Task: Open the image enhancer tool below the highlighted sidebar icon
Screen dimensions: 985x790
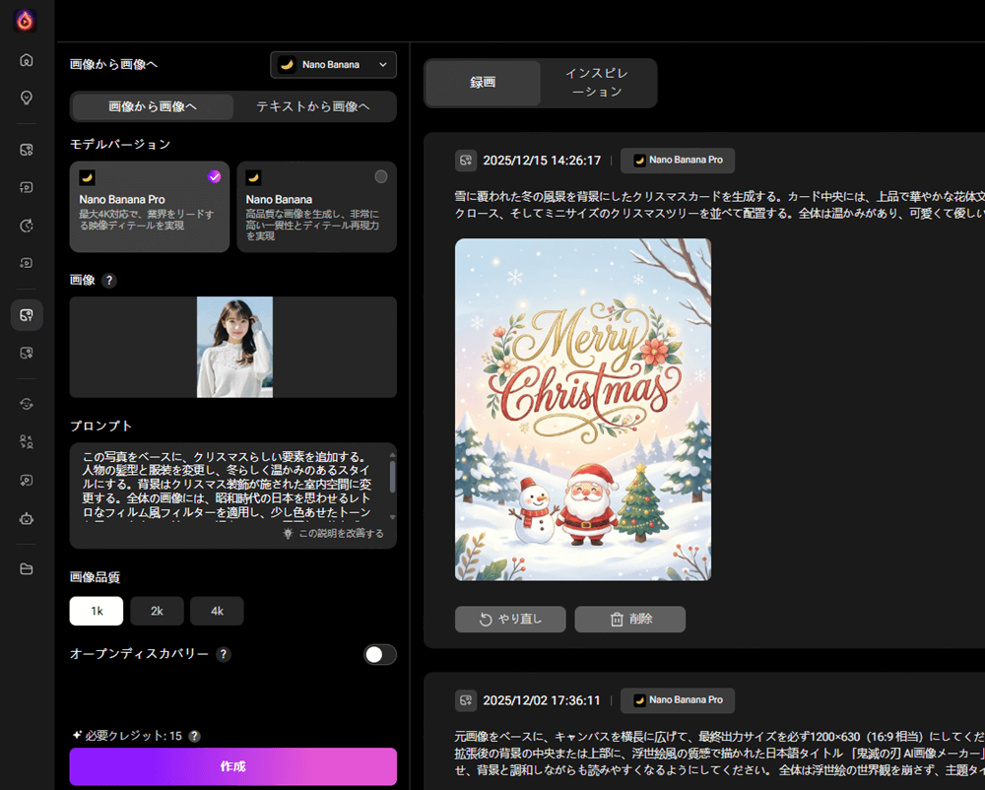Action: (26, 352)
